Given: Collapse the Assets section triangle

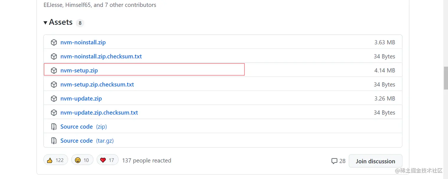Looking at the screenshot, I should click(x=45, y=23).
